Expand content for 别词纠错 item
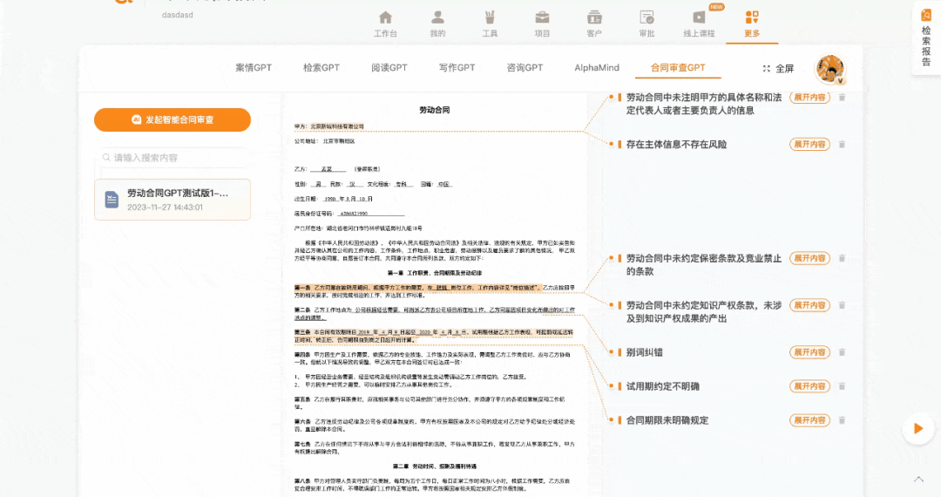 pos(809,352)
